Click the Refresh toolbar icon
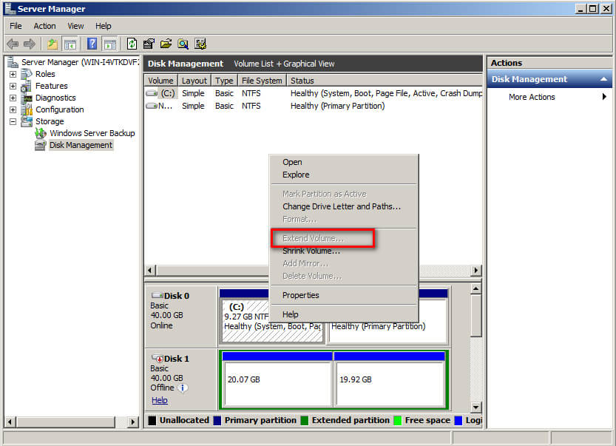This screenshot has width=616, height=446. (132, 44)
